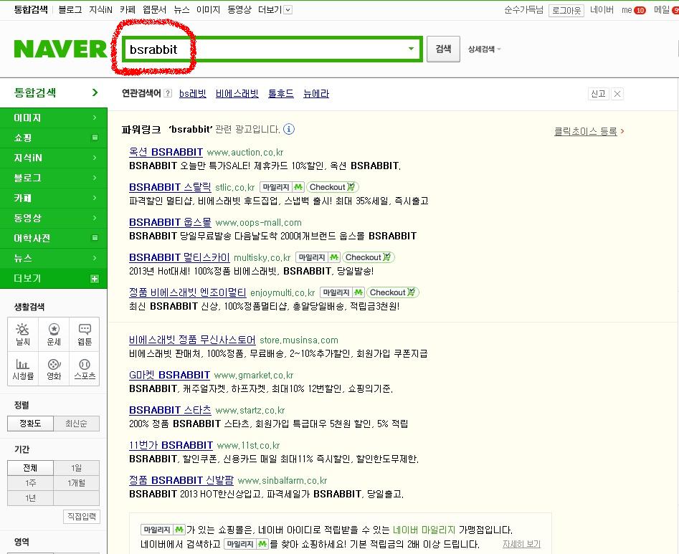The height and width of the screenshot is (554, 679).
Task: Click the 로그아웃 button
Action: 566,10
